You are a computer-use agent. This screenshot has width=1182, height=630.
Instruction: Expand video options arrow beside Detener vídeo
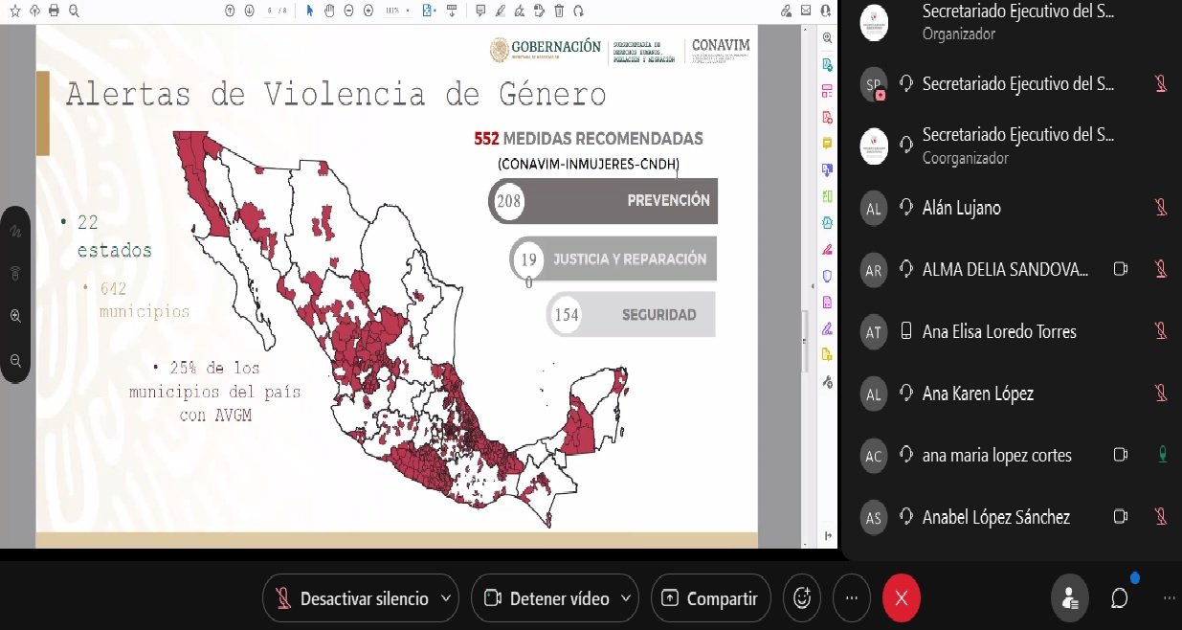(626, 598)
